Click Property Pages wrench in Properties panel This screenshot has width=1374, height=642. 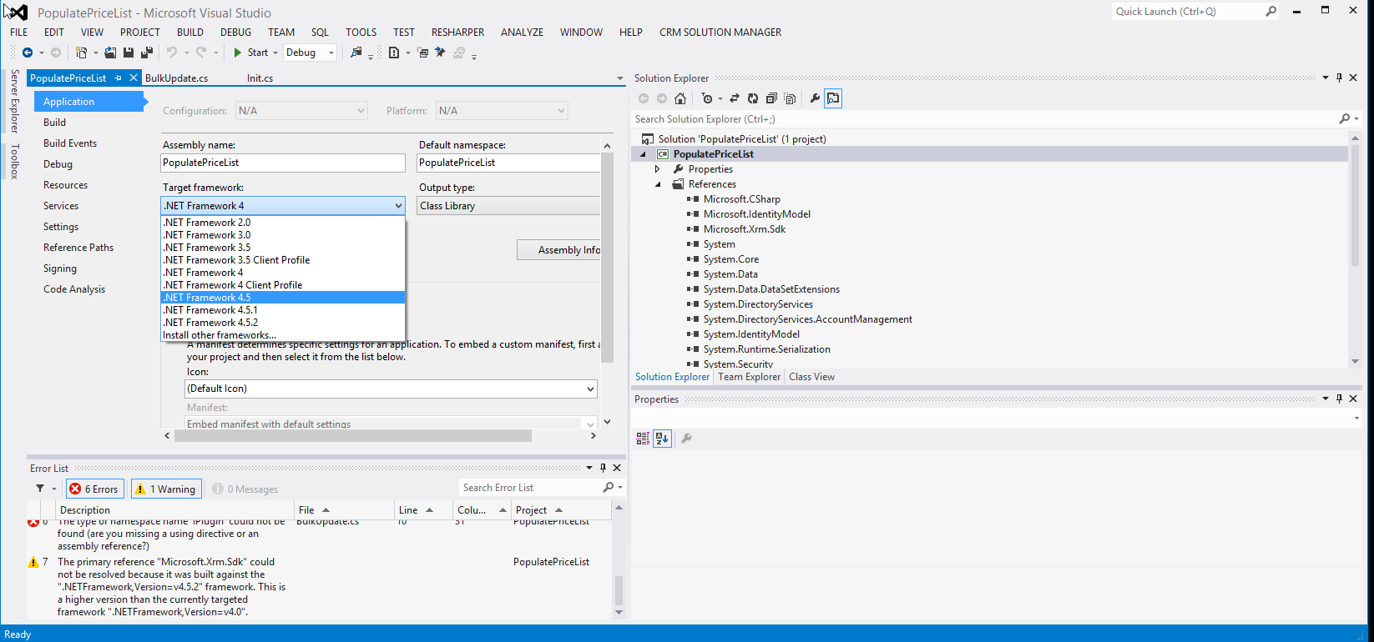(x=686, y=438)
